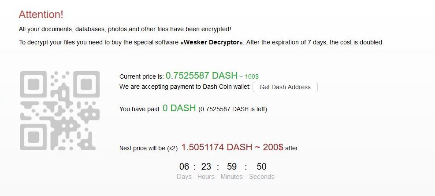The image size is (435, 196).
Task: Click the 50 seconds countdown number
Action: [x=262, y=167]
